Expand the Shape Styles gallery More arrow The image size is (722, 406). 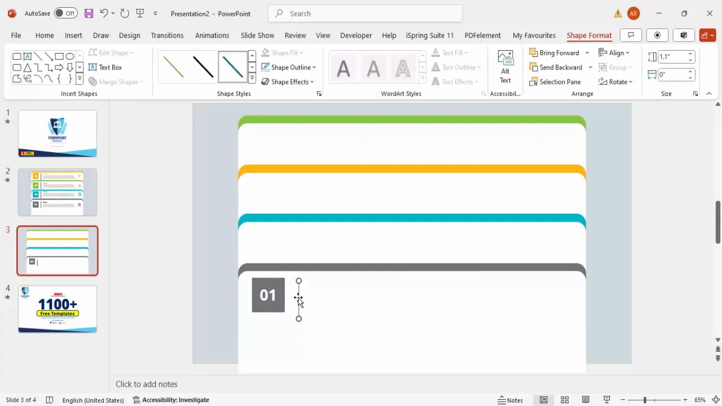point(252,78)
